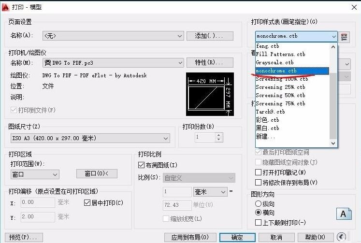Click the 窗口(O)< window pick button
The height and width of the screenshot is (243, 361).
pyautogui.click(x=97, y=173)
